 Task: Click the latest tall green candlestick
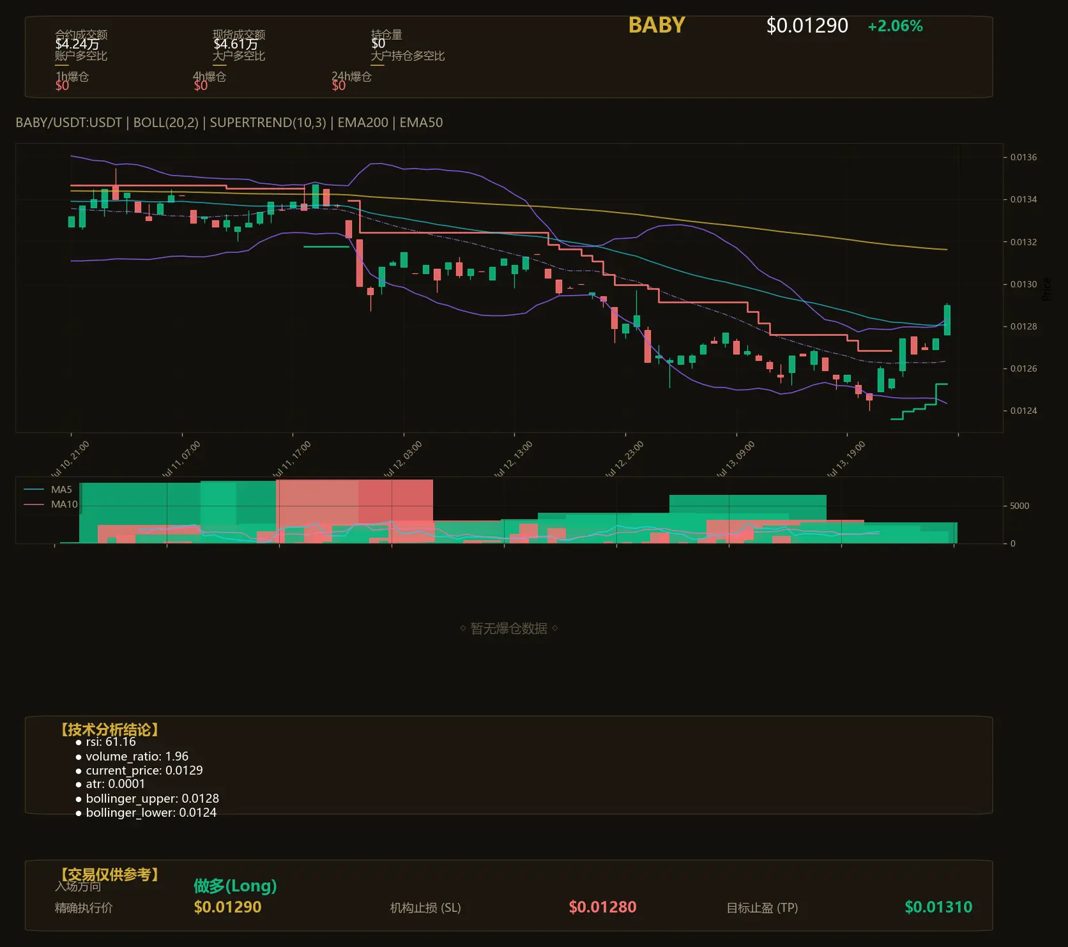pyautogui.click(x=947, y=319)
